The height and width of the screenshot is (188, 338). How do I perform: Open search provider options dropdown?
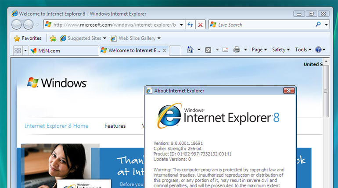tap(326, 24)
